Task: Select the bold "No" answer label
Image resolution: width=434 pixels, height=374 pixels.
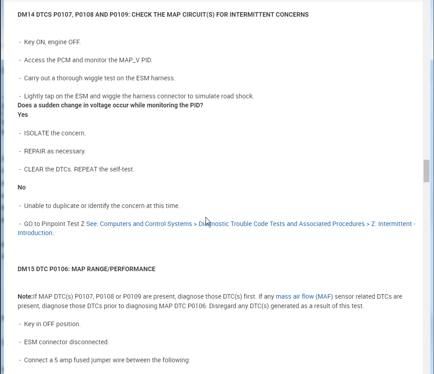Action: 22,188
